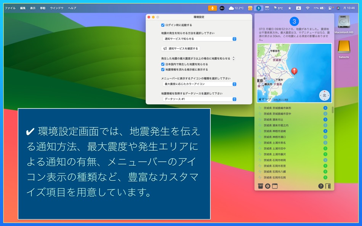Open help via the question mark icon
The height and width of the screenshot is (226, 362).
pos(321,186)
